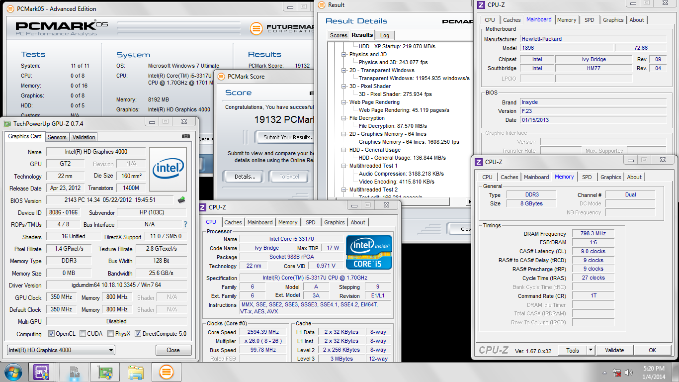Collapse the 2D - Graphics Memory node
The image size is (679, 382).
point(344,134)
